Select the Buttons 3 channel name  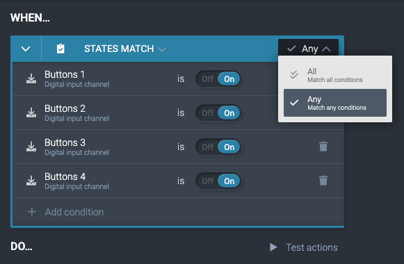point(65,142)
